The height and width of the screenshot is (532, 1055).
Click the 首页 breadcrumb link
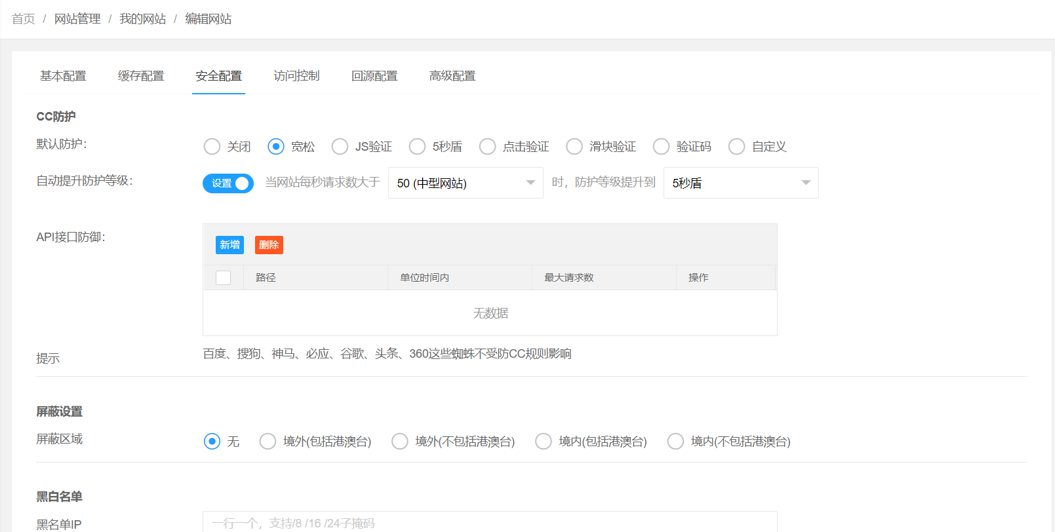[24, 19]
